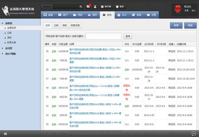Click the 刷新 refresh button
This screenshot has width=199, height=137.
pyautogui.click(x=190, y=25)
